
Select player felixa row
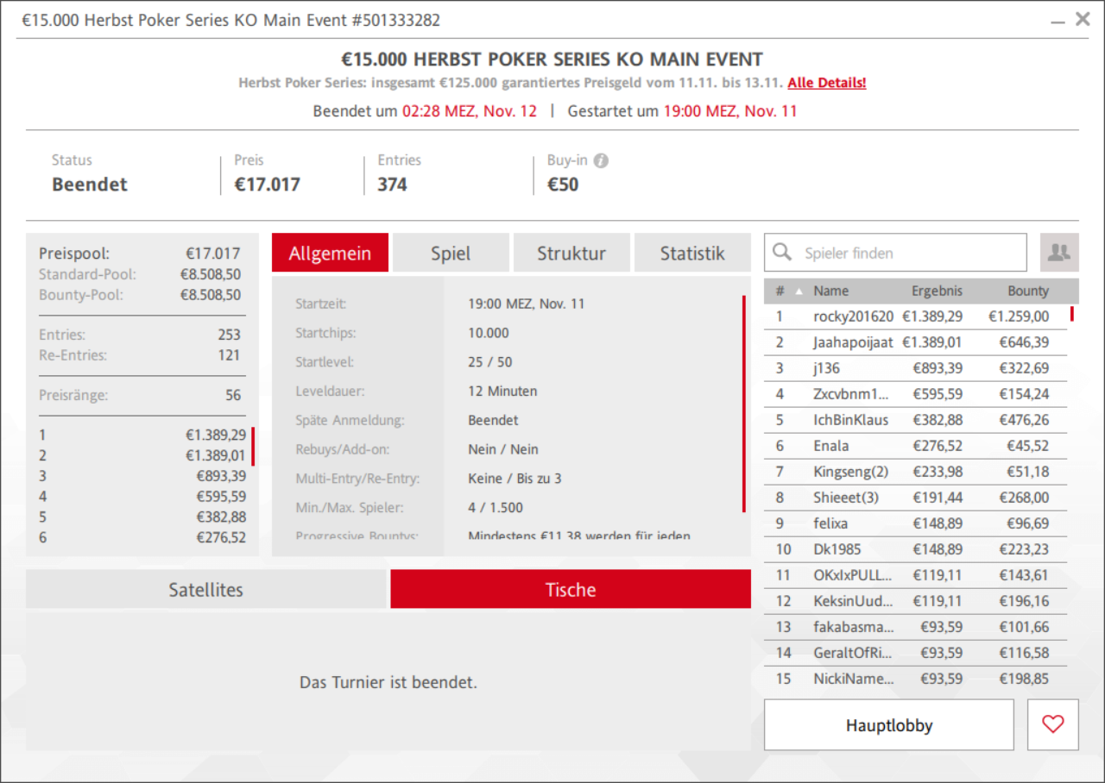(915, 523)
